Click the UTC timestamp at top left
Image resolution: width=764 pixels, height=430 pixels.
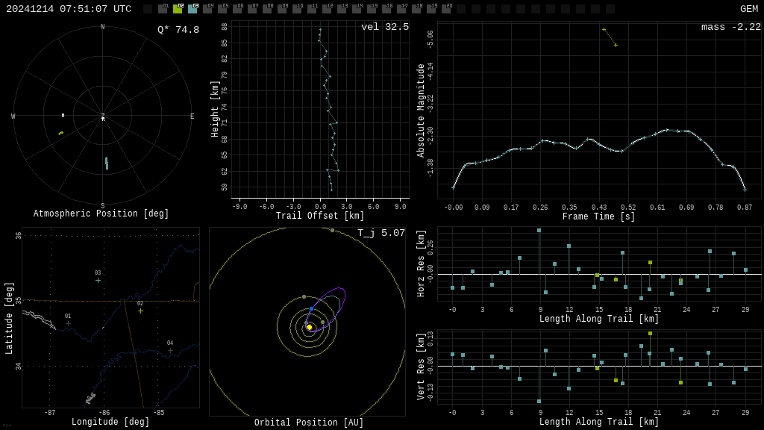(x=69, y=9)
